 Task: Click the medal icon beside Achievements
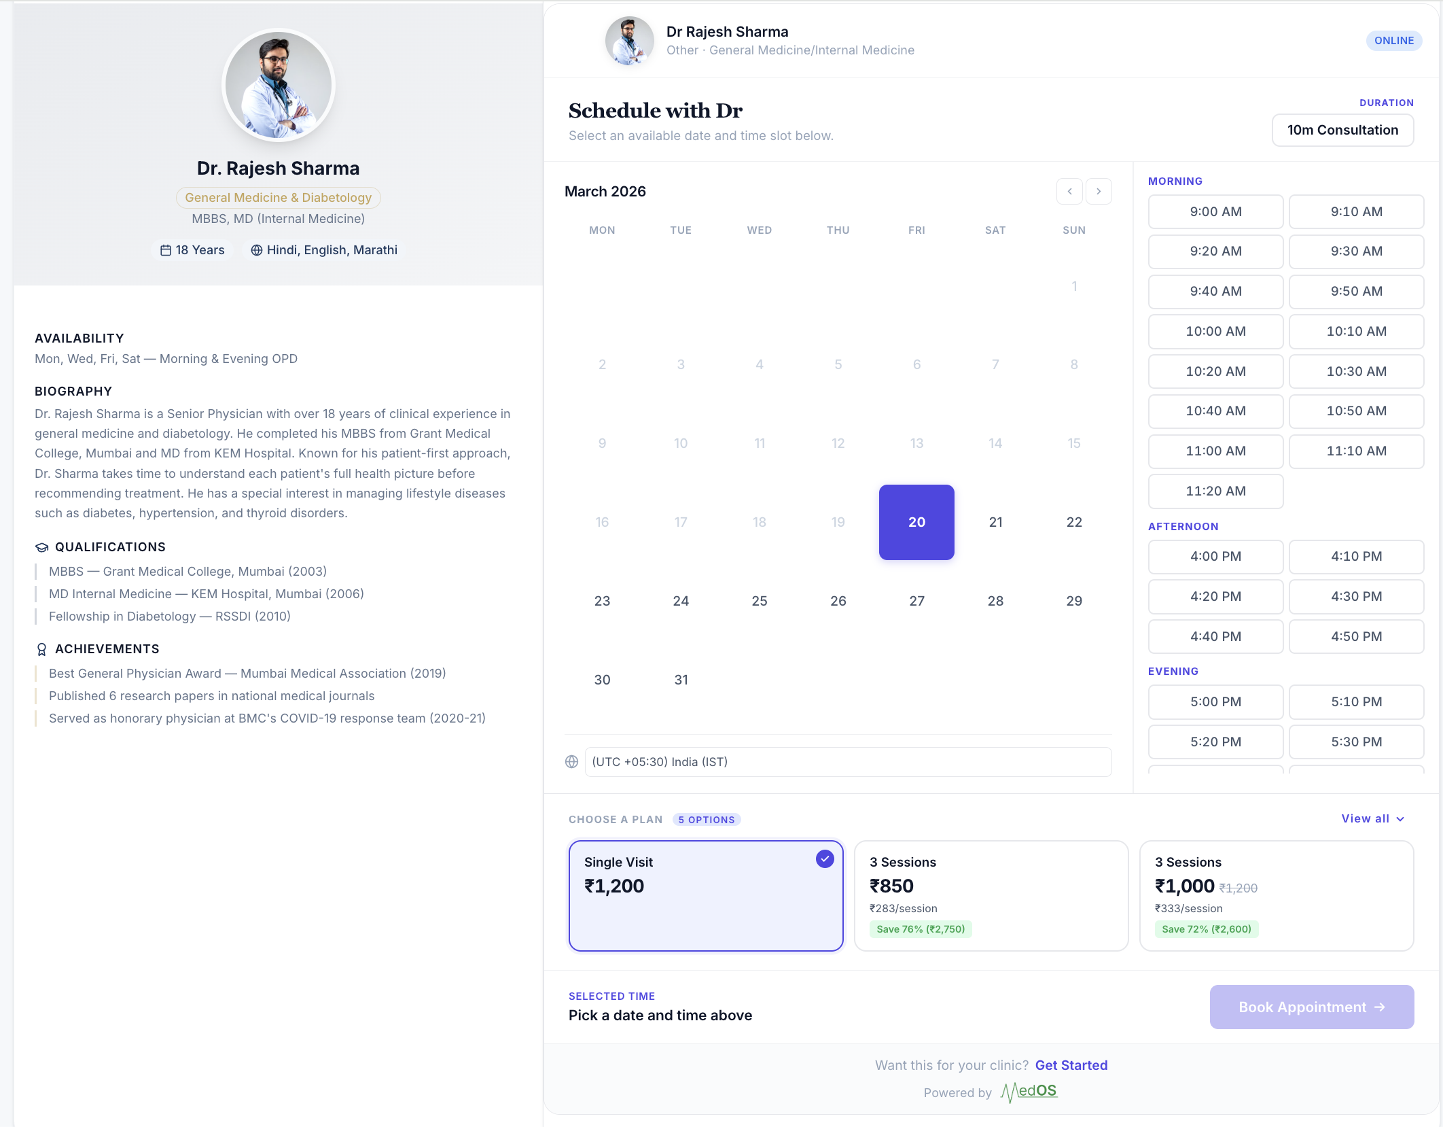[x=41, y=648]
